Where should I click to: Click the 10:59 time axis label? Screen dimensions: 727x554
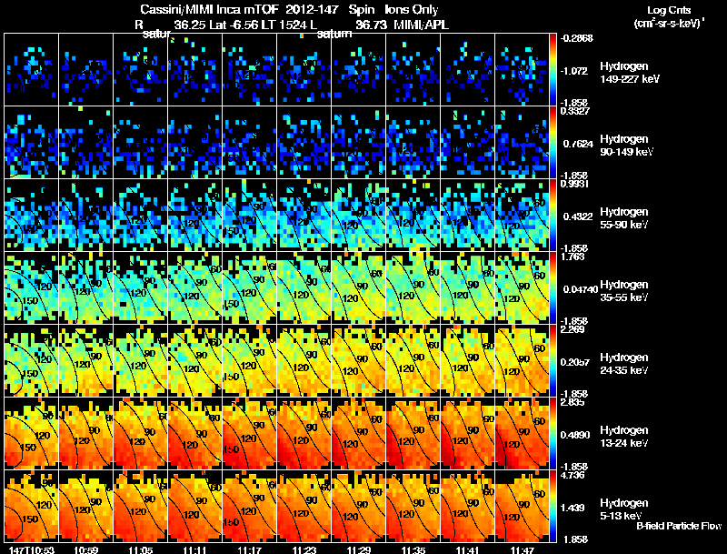(x=85, y=549)
